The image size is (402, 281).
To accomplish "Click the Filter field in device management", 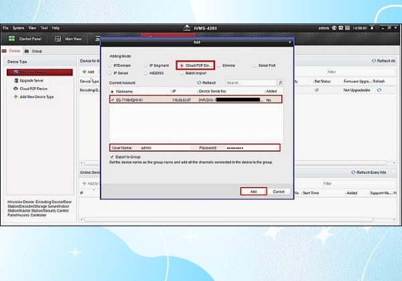I will (x=360, y=72).
